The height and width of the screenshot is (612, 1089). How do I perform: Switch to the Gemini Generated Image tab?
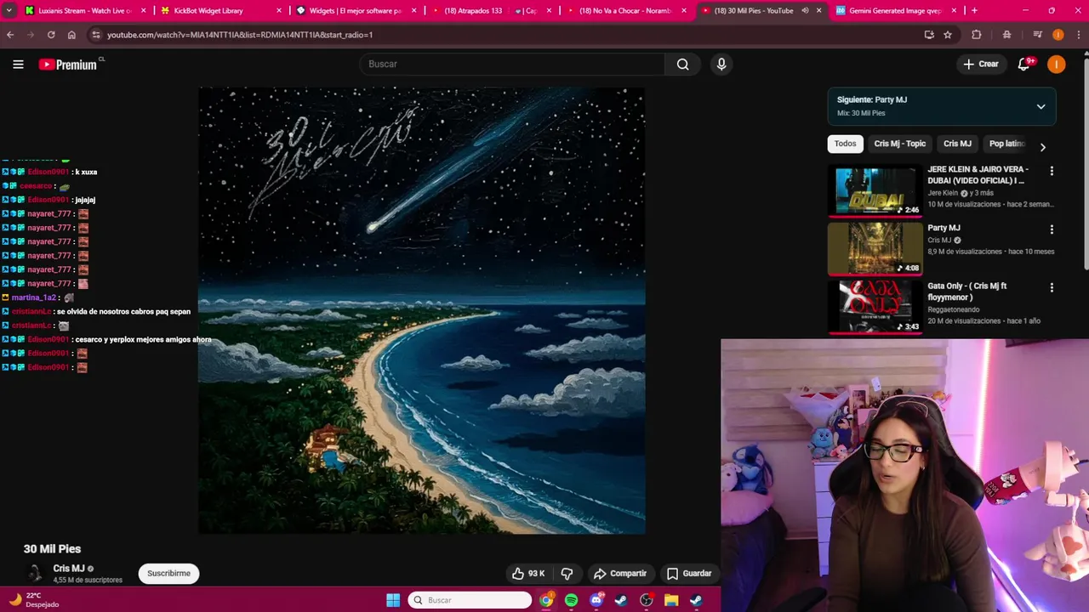(x=895, y=10)
